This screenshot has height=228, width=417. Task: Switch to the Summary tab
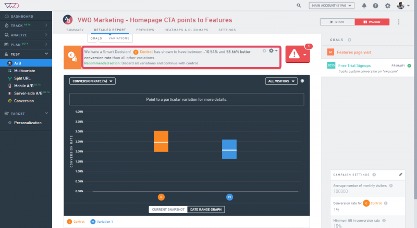coord(75,30)
